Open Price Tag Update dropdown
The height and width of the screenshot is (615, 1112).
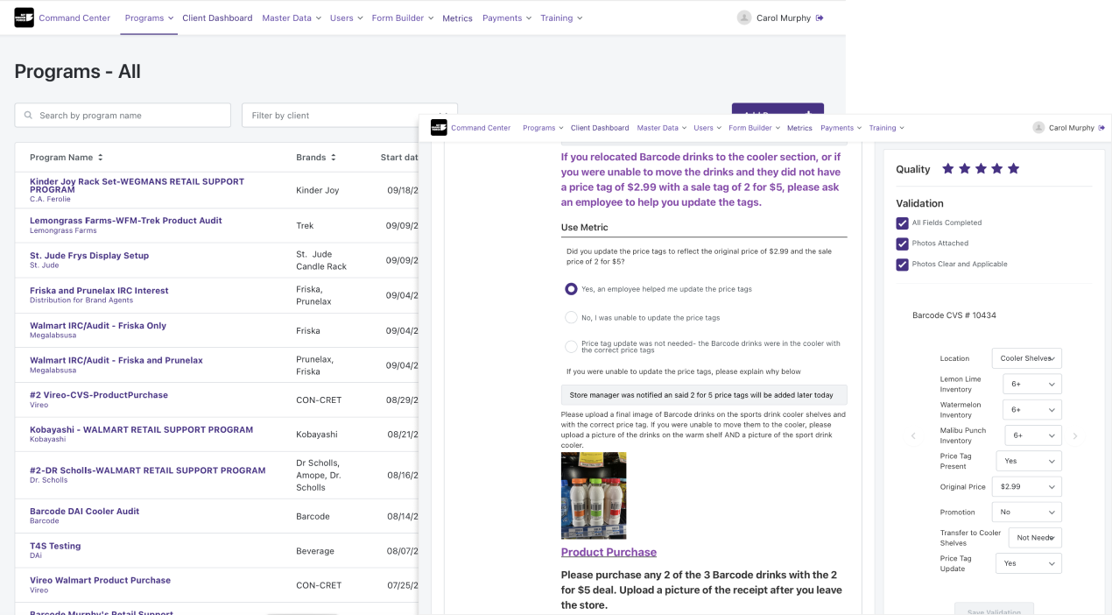point(1029,563)
